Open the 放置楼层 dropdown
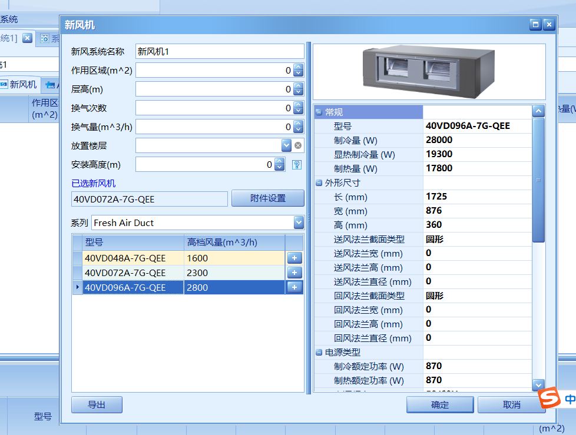 coord(287,145)
